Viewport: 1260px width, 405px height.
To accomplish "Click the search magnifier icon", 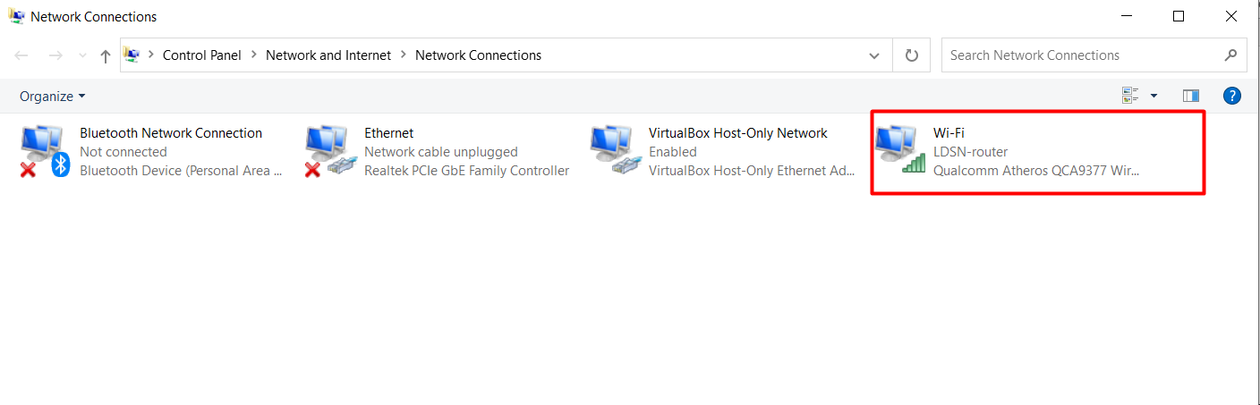I will [1230, 55].
